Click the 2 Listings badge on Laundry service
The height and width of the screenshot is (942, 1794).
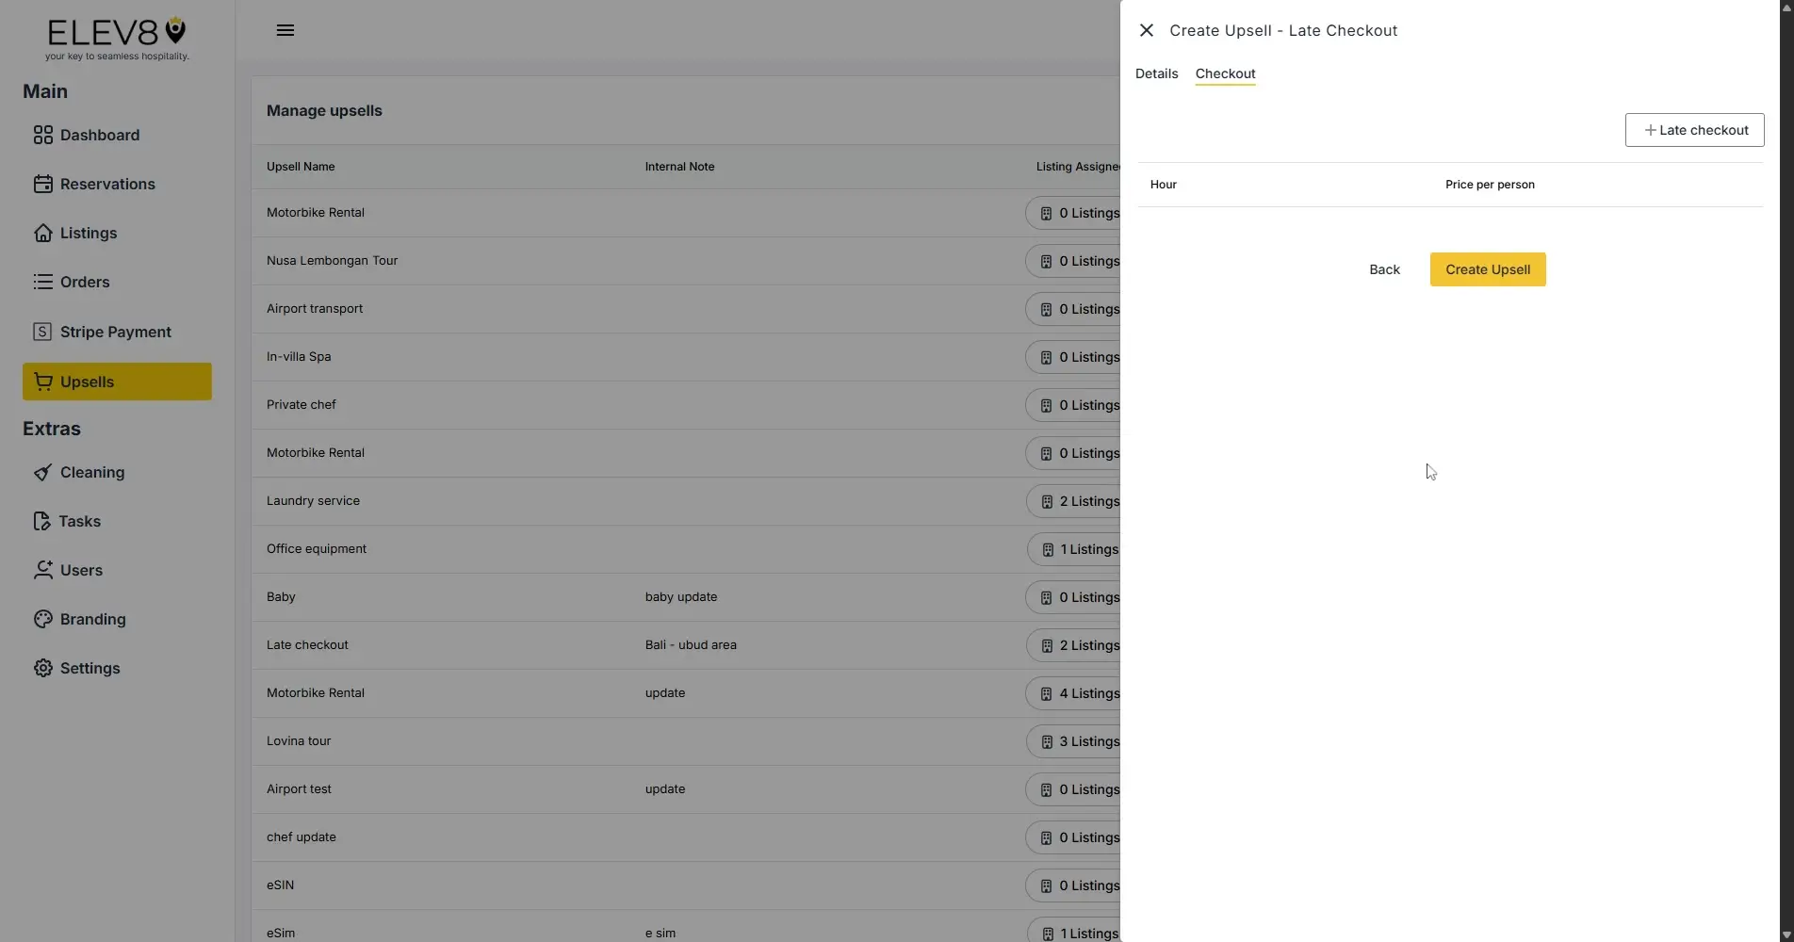1080,501
